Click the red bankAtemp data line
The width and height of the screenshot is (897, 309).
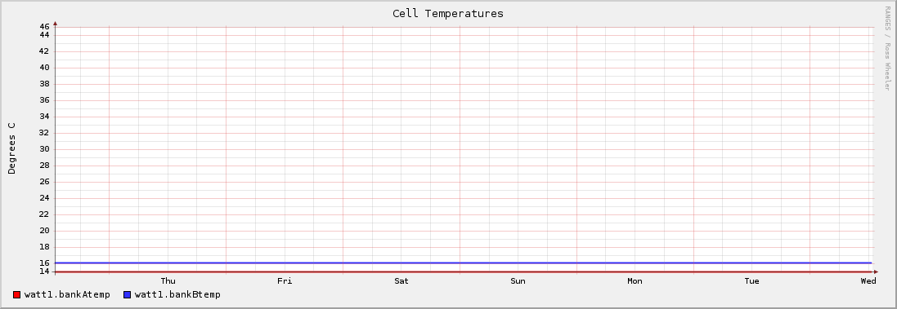click(x=464, y=272)
